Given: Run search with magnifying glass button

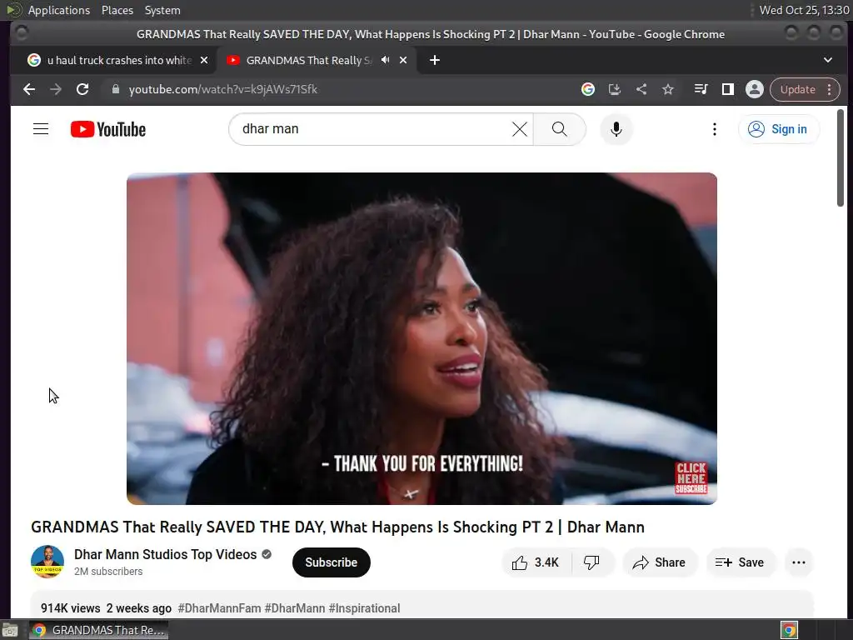Looking at the screenshot, I should point(559,129).
